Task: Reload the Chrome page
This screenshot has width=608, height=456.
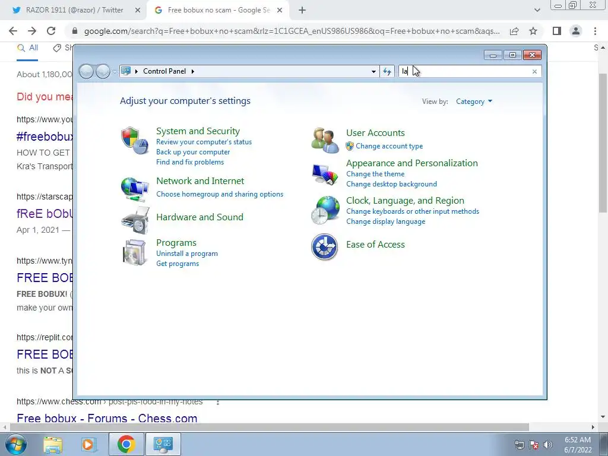Action: coord(51,31)
